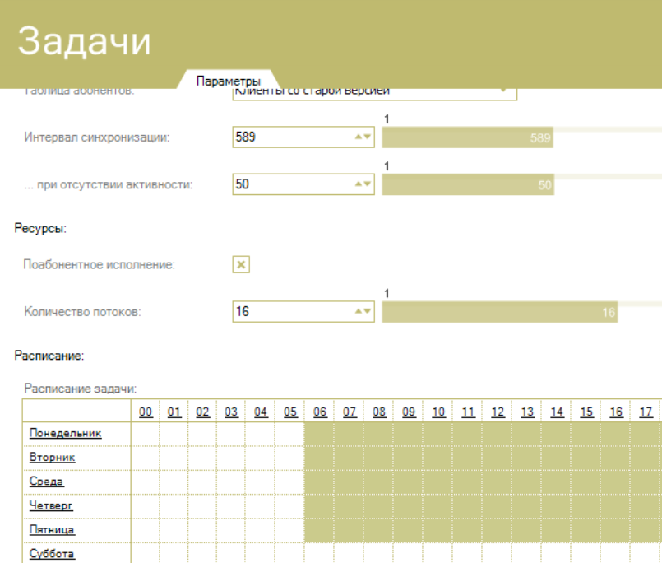This screenshot has width=662, height=563.
Task: Select the Среда row link
Action: (x=46, y=481)
